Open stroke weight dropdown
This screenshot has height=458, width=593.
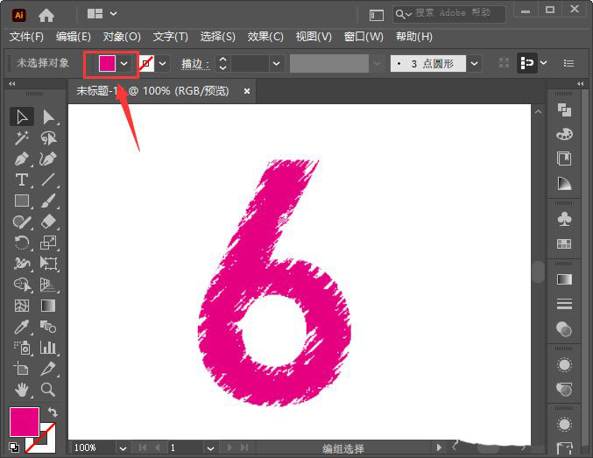coord(277,64)
